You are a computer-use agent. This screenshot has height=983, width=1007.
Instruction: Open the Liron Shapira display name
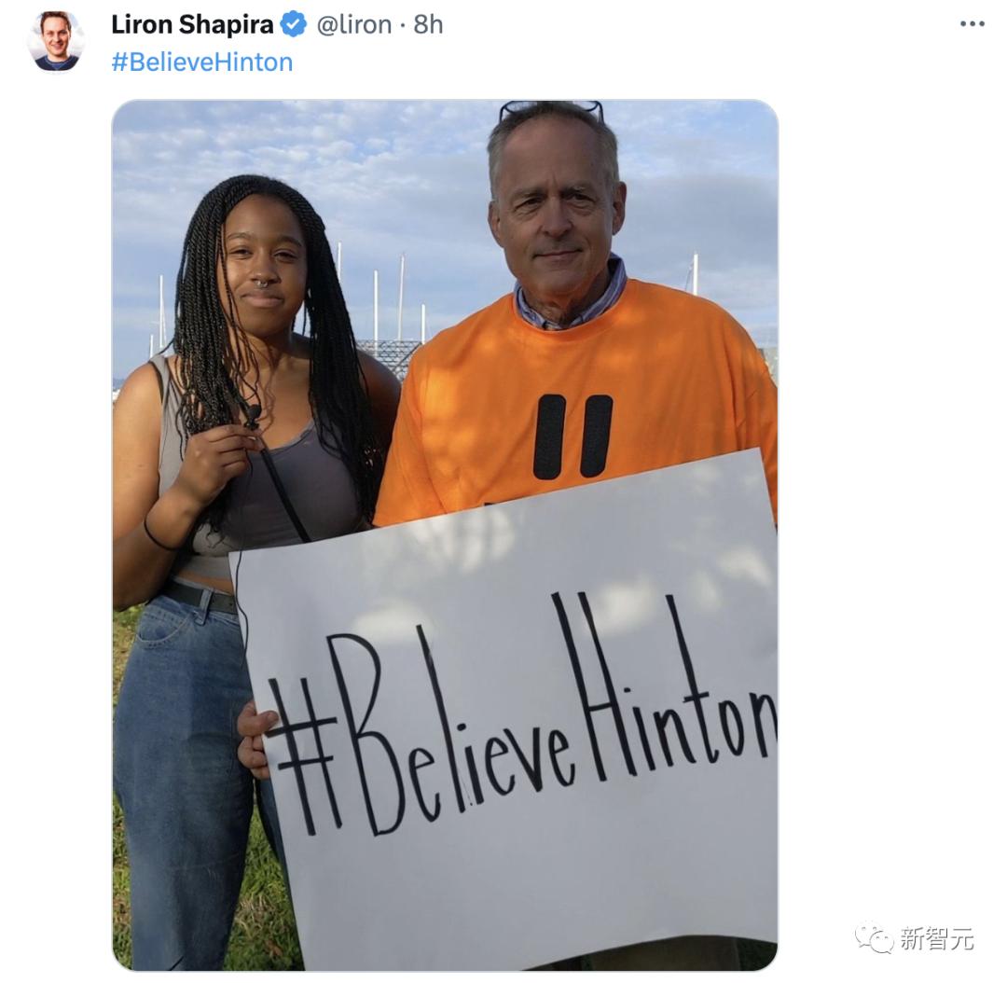coord(193,24)
